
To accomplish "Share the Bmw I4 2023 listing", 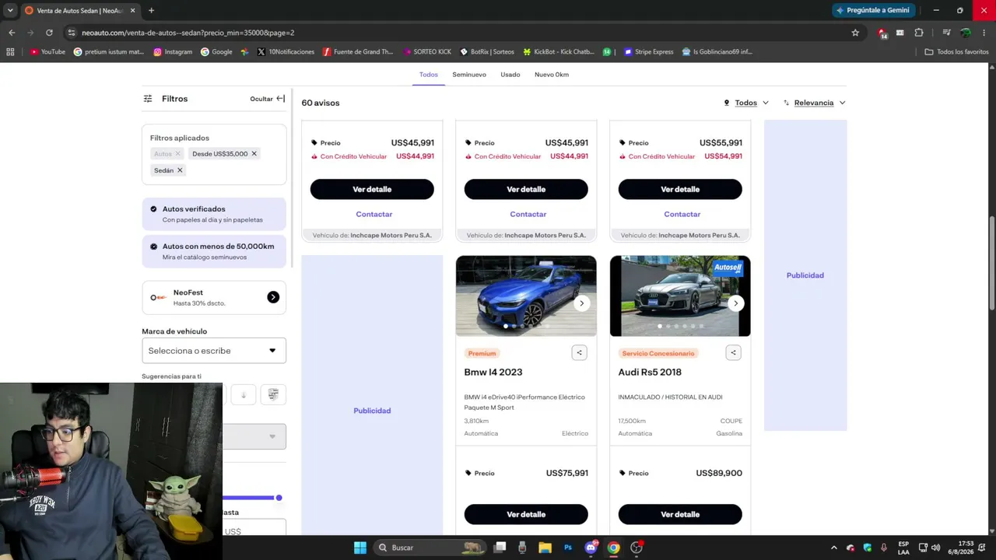I will coord(579,352).
